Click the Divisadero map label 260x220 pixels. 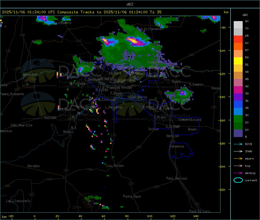tap(63, 23)
